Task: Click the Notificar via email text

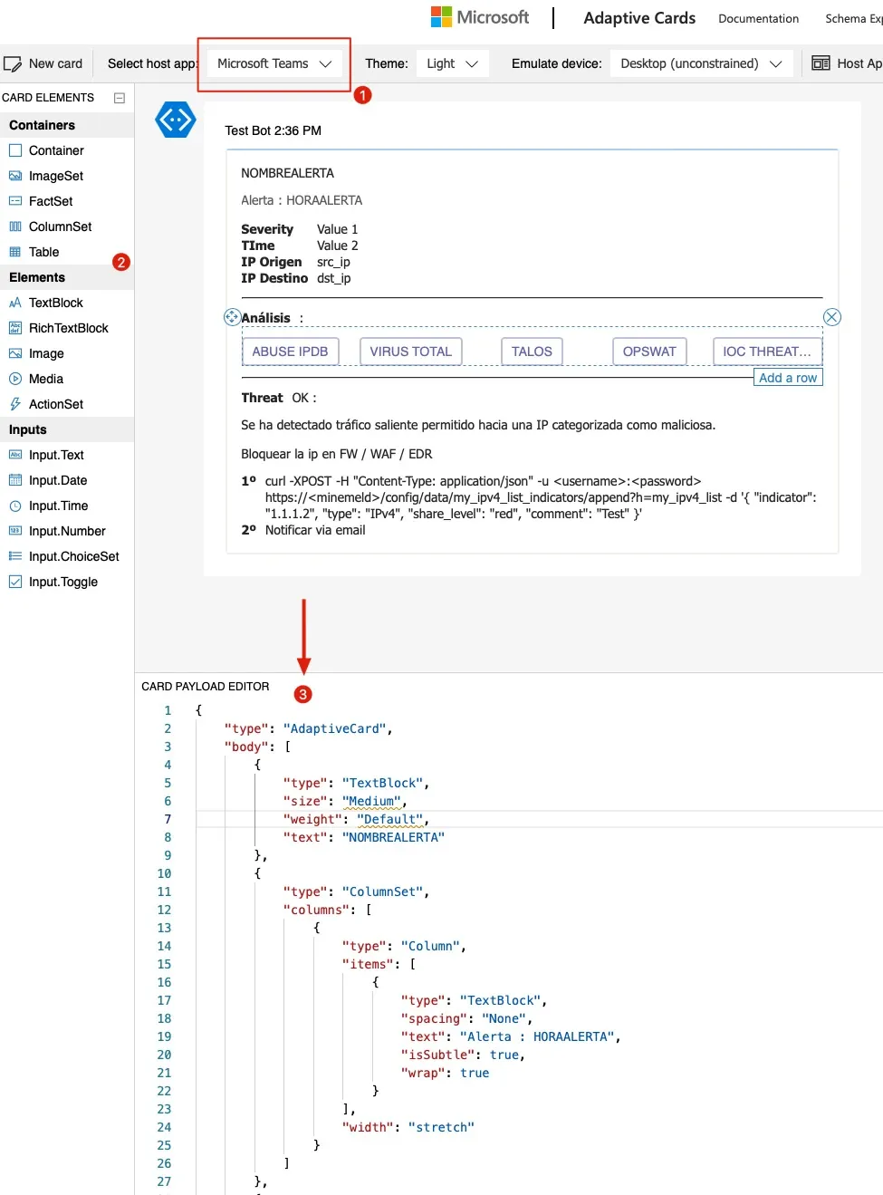Action: tap(315, 530)
